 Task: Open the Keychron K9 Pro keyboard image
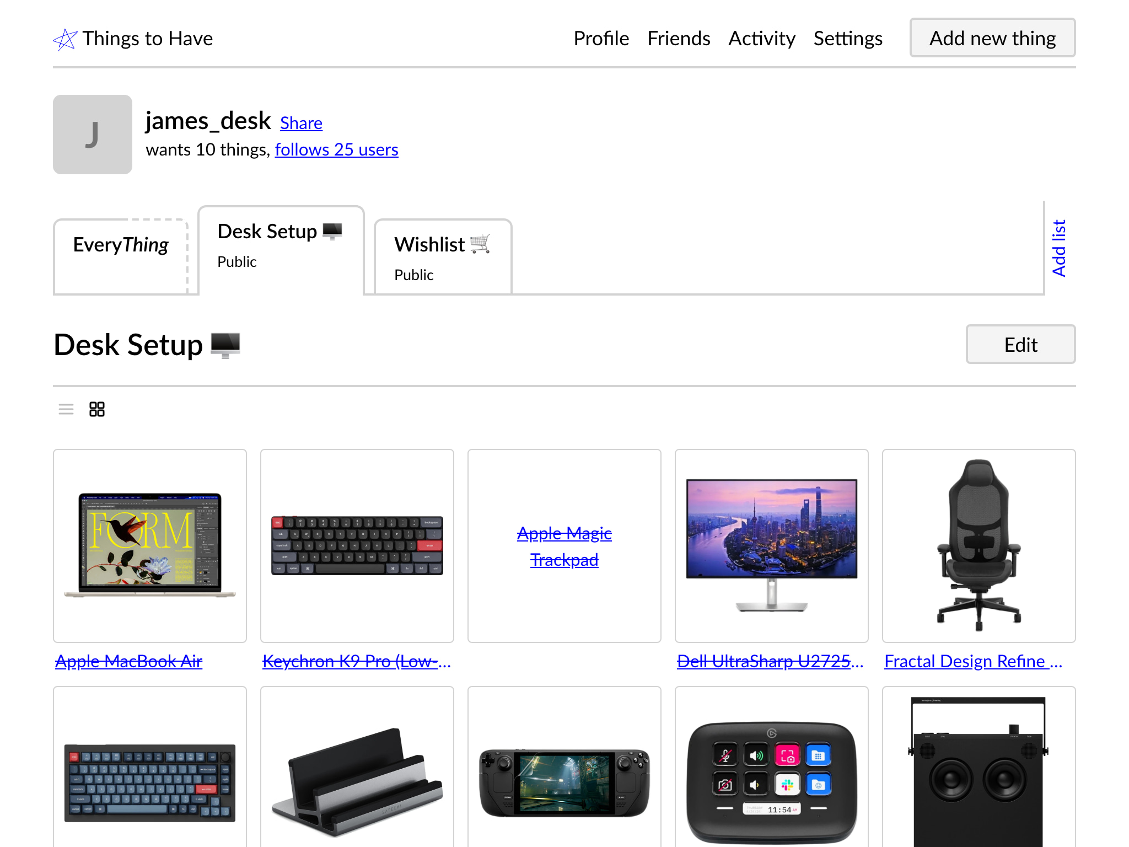(x=357, y=546)
